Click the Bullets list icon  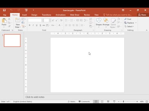coord(66,20)
